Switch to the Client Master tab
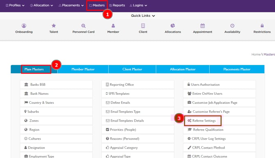 point(132,69)
